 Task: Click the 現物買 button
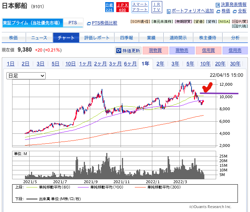coord(155,51)
